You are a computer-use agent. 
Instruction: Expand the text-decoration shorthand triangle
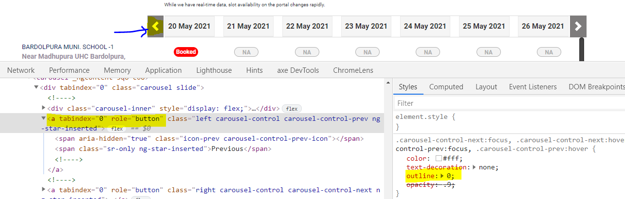click(474, 167)
